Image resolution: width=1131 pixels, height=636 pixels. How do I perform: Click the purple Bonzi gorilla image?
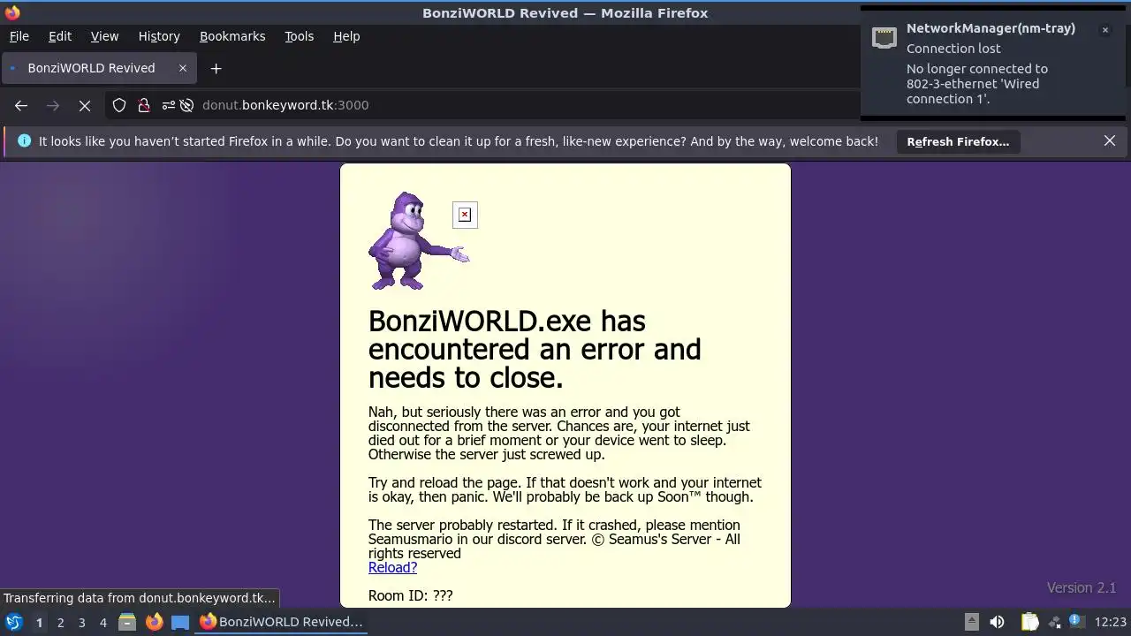pyautogui.click(x=418, y=241)
